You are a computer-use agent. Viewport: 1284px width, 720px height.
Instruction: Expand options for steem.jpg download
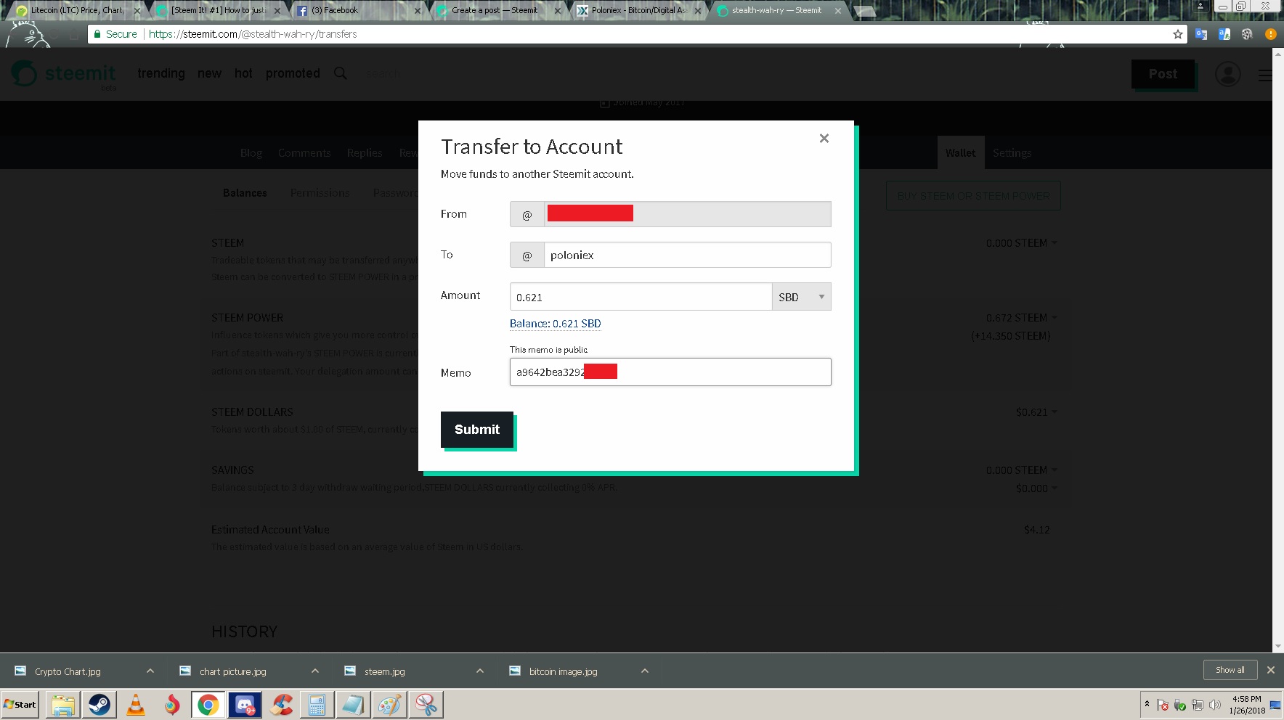pos(480,671)
